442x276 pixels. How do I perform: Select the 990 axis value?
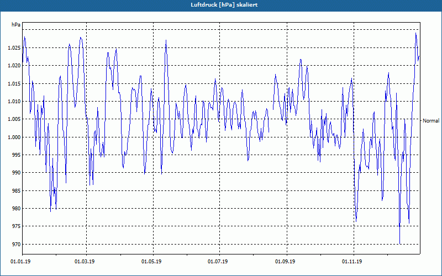(17, 173)
